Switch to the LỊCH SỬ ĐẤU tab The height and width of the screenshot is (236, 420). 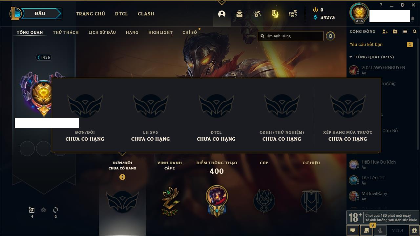coord(102,32)
